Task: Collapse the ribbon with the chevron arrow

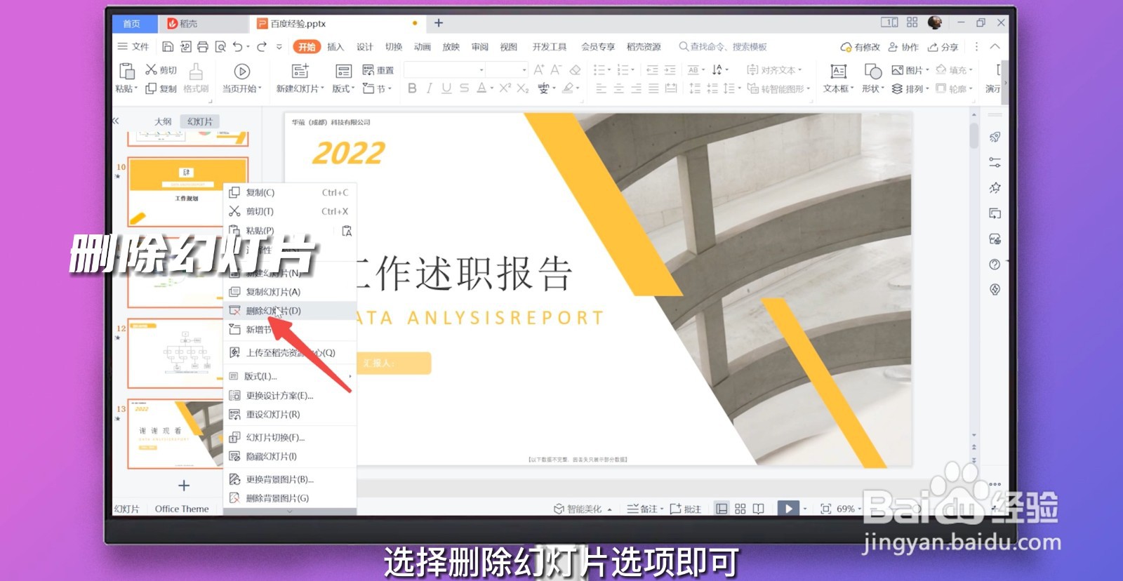Action: 995,46
